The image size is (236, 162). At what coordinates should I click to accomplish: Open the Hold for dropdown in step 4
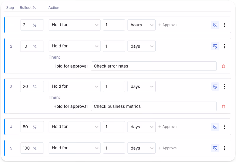coord(74,127)
